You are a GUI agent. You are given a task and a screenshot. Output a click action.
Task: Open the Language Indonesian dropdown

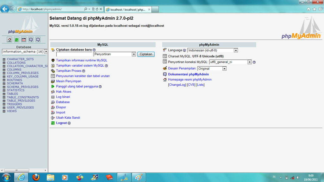tap(213, 50)
